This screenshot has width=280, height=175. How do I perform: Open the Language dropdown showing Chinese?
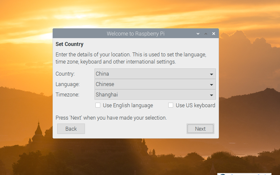[x=155, y=84]
